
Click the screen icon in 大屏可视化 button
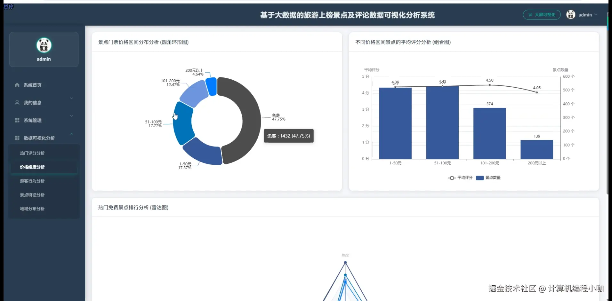click(x=530, y=15)
